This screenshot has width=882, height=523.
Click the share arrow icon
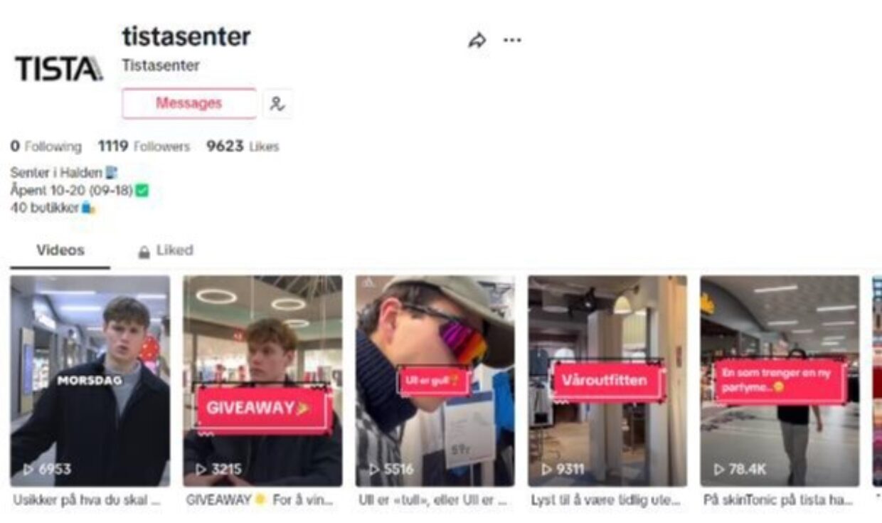[x=477, y=41]
